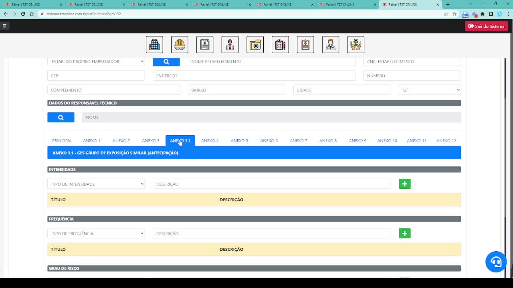513x288 pixels.
Task: Switch to the Anexo 4 tab
Action: coord(210,140)
